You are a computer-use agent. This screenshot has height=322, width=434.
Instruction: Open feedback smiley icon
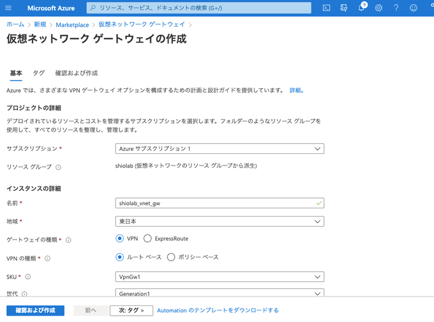coord(414,8)
